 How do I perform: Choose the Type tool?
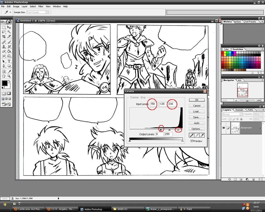pos(9,61)
